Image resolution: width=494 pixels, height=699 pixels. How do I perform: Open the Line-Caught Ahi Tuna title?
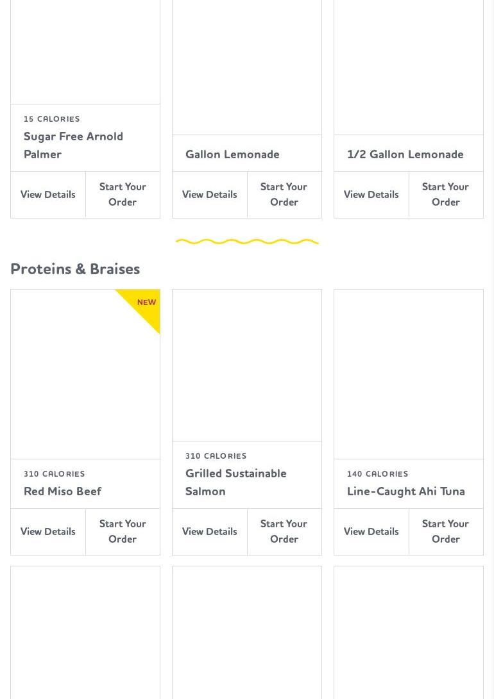tap(405, 491)
